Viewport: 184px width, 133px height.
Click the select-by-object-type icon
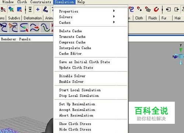pyautogui.click(x=11, y=10)
